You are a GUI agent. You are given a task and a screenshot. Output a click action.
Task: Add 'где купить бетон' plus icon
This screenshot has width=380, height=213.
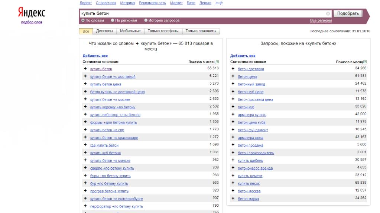click(85, 145)
